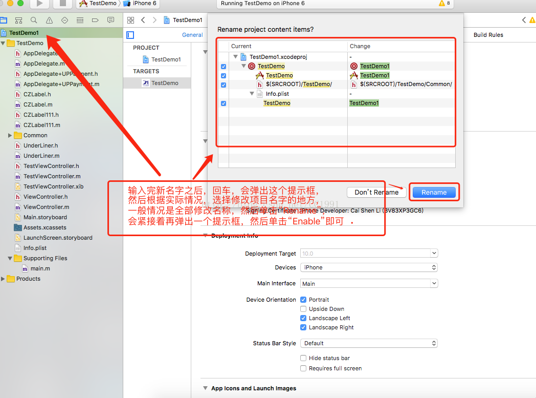Collapse the TestDemo group folder
The height and width of the screenshot is (398, 536).
coord(3,43)
